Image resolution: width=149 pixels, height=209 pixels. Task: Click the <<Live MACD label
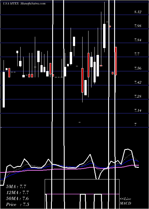125,201
